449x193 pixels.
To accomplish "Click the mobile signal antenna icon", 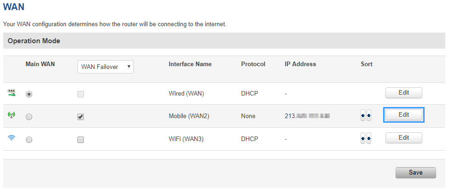I will 12,116.
